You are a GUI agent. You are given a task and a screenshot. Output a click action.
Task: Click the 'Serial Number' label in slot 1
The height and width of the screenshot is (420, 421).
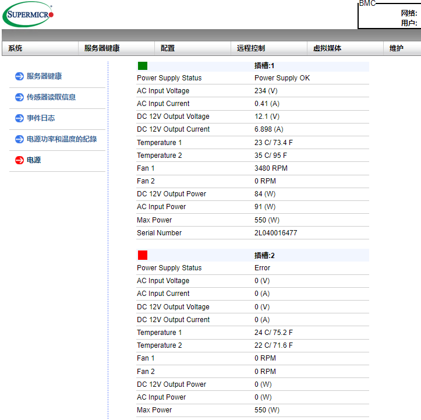[x=159, y=233]
